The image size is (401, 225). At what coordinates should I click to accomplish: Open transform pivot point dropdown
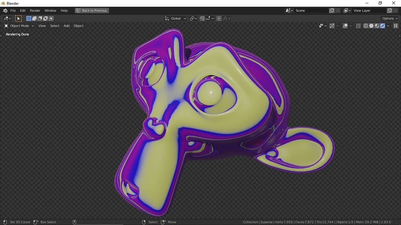click(193, 19)
